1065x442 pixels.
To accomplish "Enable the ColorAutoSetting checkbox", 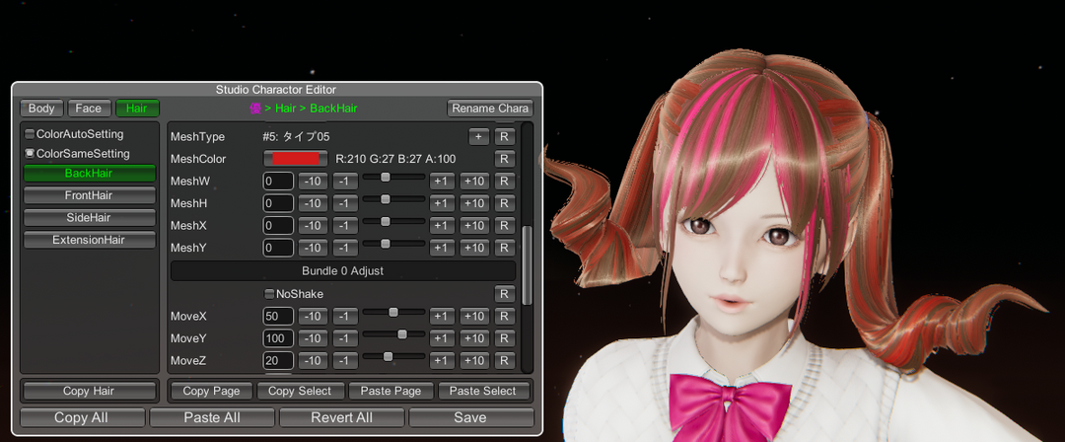I will tap(30, 133).
